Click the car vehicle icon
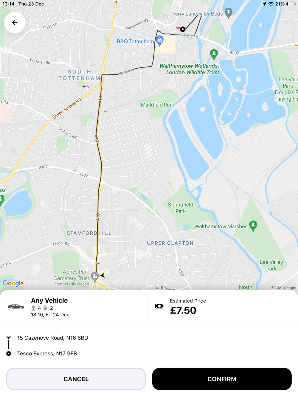298x398 pixels. click(x=16, y=307)
